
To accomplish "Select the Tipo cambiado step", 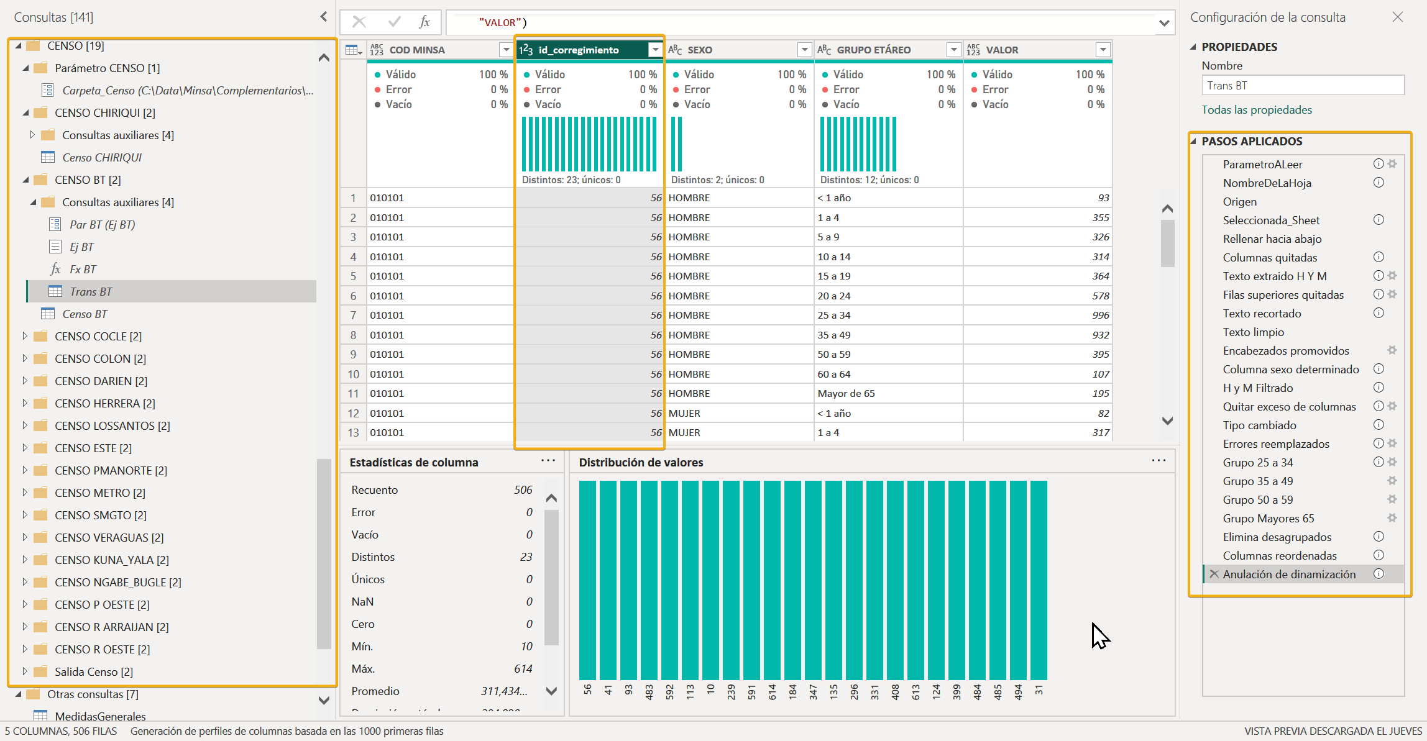I will click(x=1259, y=425).
